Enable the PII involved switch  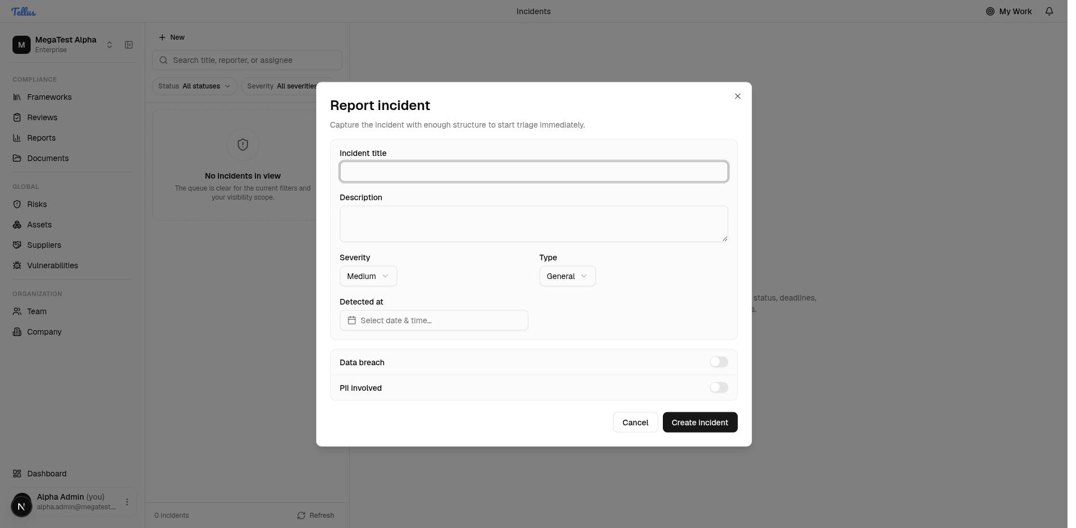pyautogui.click(x=719, y=387)
